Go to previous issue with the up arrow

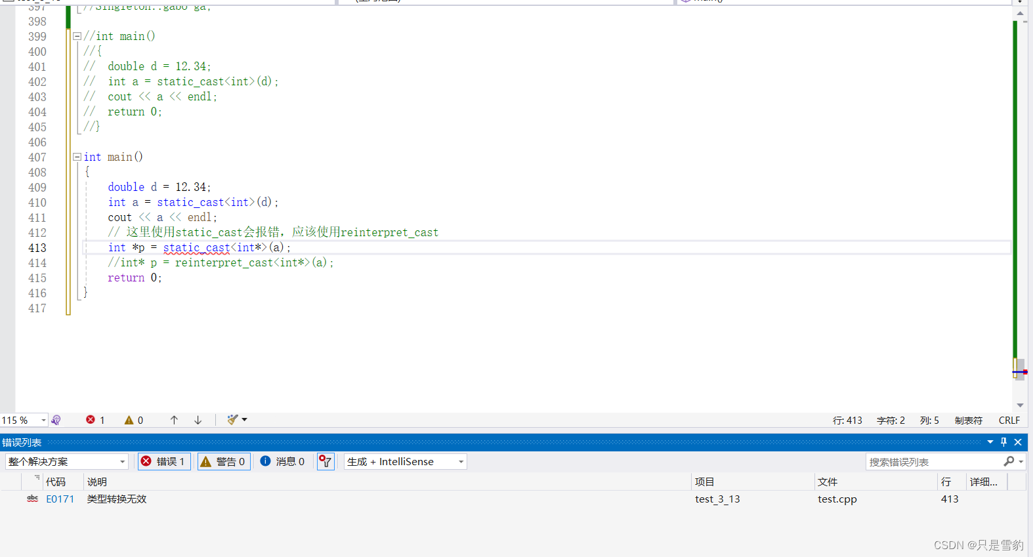[174, 420]
